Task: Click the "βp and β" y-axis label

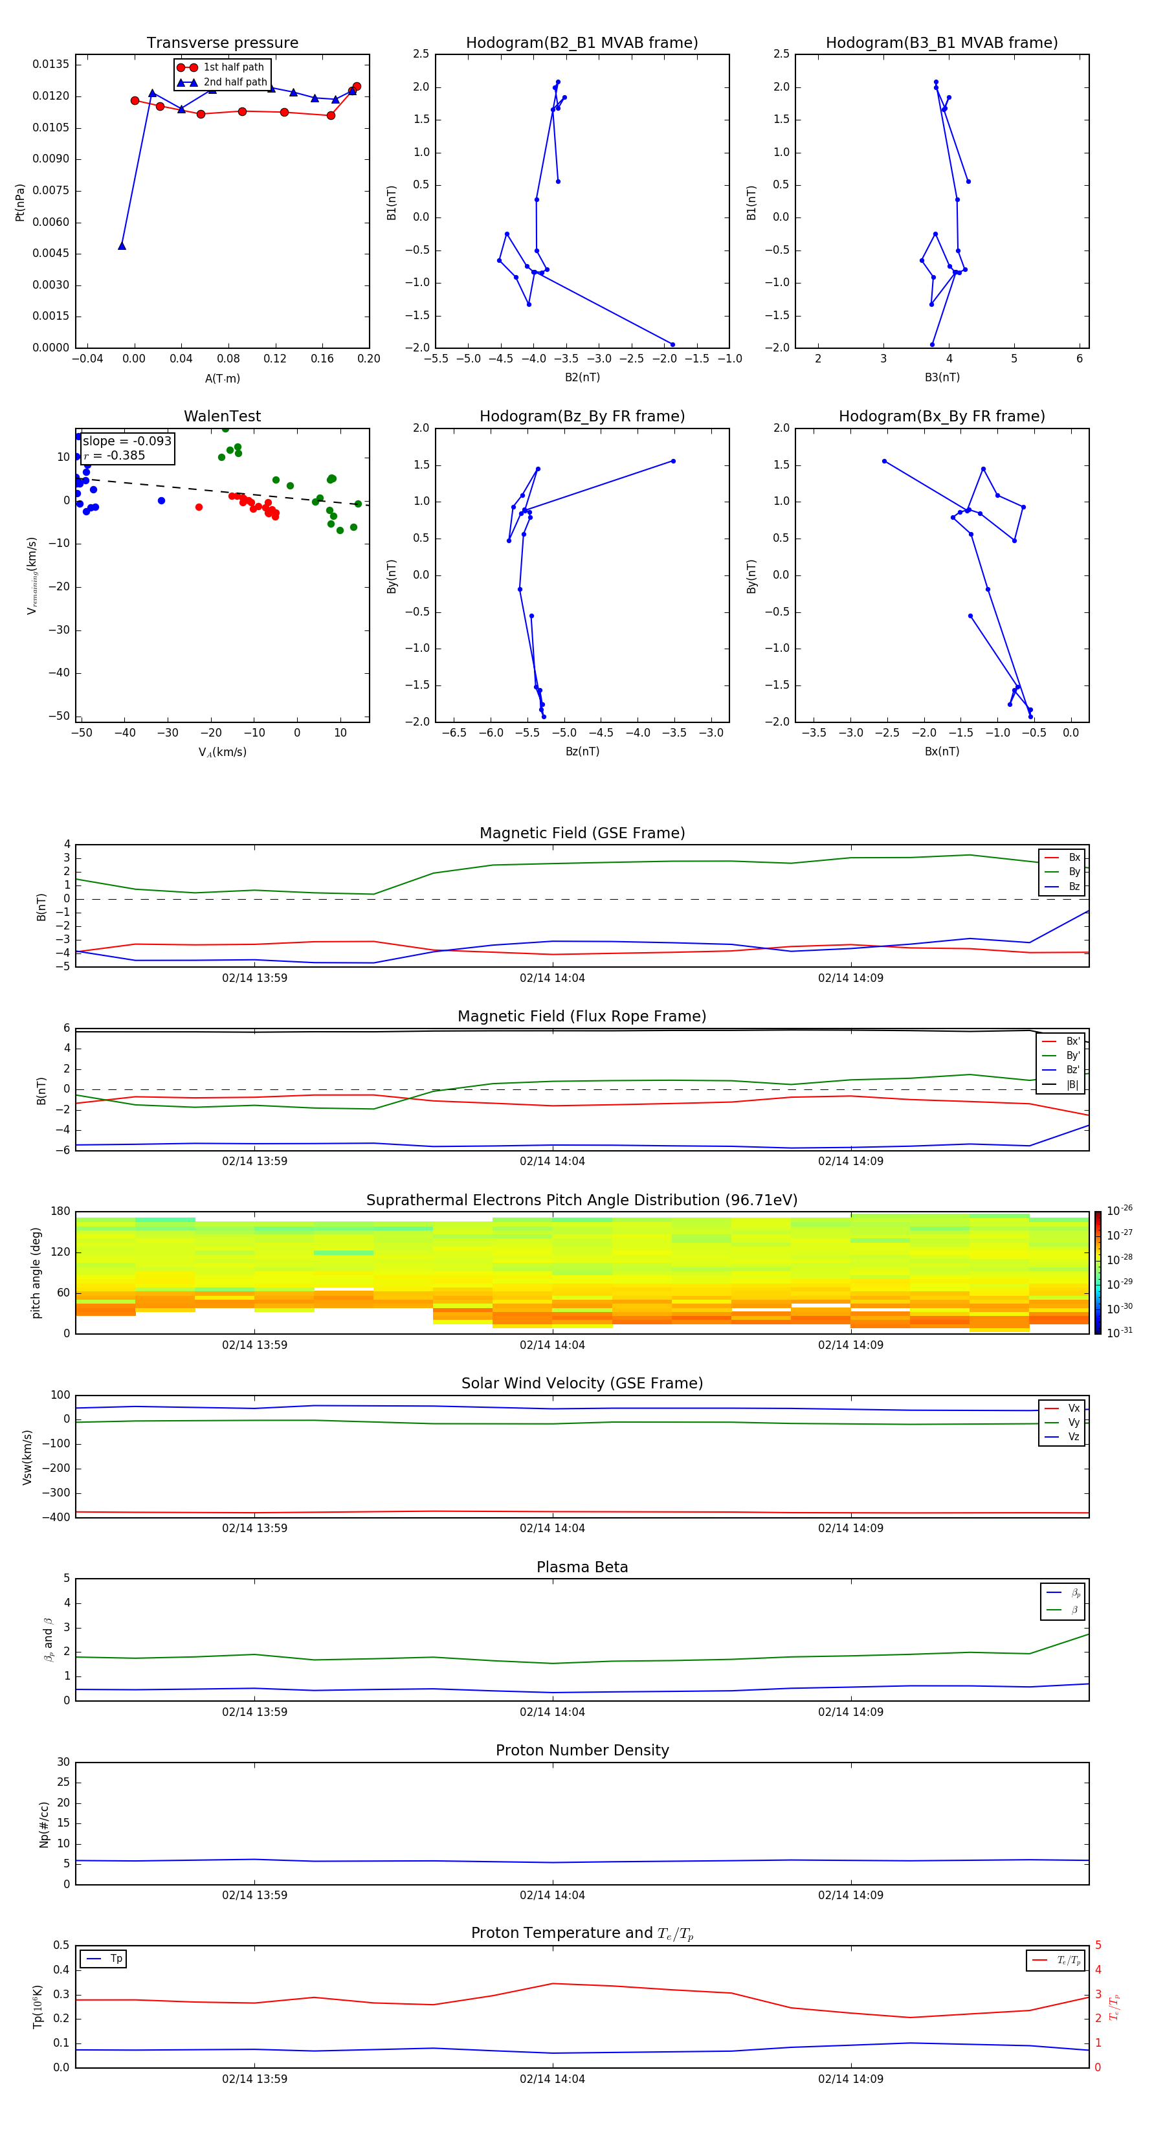Action: click(x=48, y=1640)
